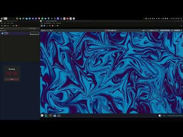Click green circular arrow icon in guest taskbar
Viewport: 183px width, 137px height.
[46, 116]
